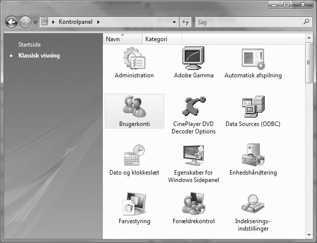Close the Kontrolpanel window
This screenshot has width=317, height=243.
coord(303,4)
